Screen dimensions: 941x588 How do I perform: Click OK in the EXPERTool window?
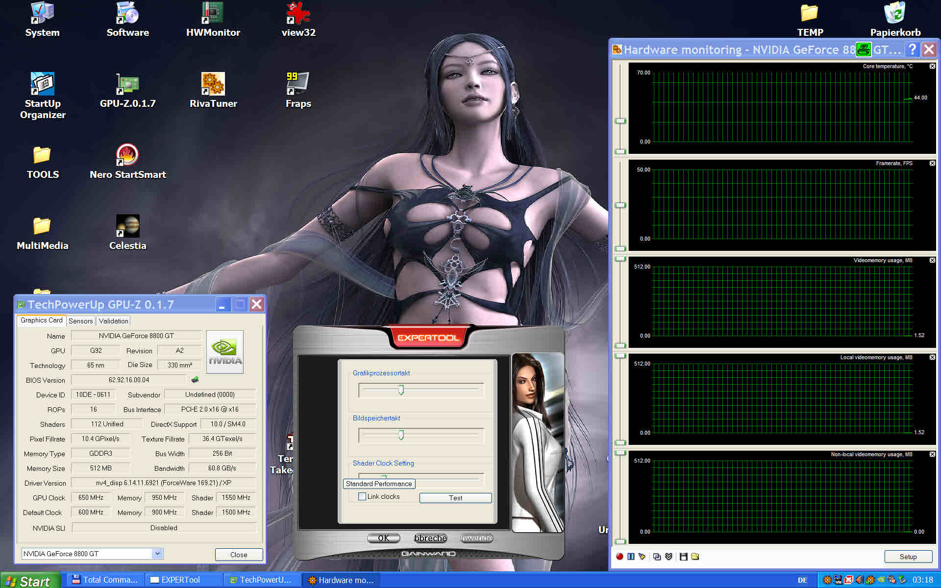[x=383, y=538]
